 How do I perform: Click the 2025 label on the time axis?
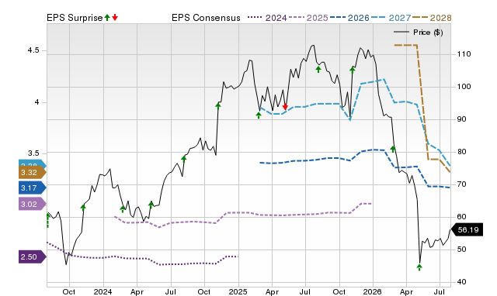[x=238, y=291]
